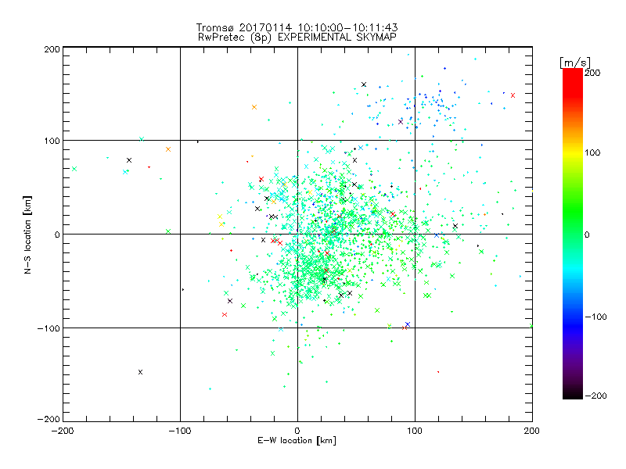Click the E-W axis tick label '-200'
Viewport: 626px width, 469px height.
point(63,431)
